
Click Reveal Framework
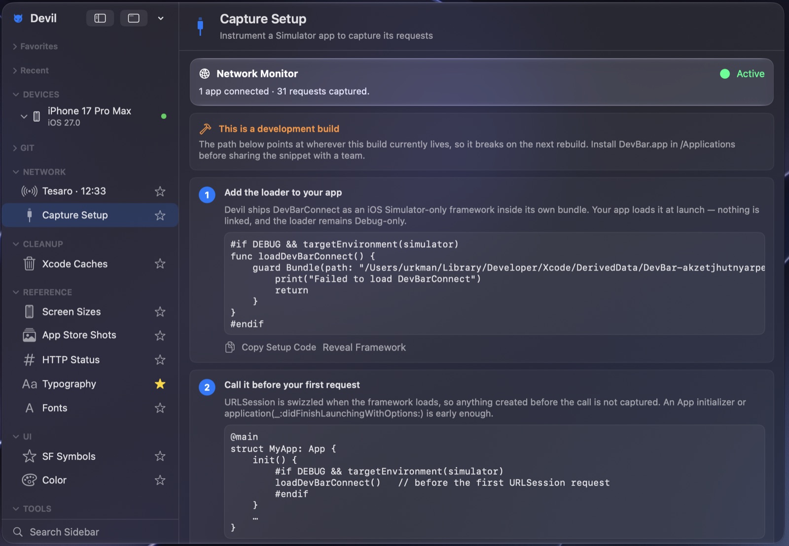point(364,347)
